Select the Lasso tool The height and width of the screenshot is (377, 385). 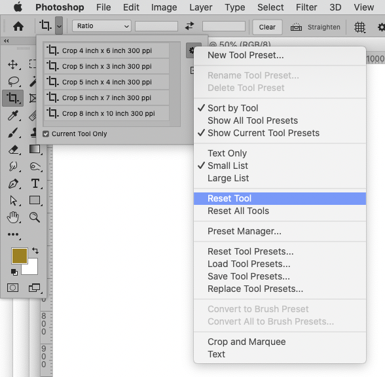(13, 81)
